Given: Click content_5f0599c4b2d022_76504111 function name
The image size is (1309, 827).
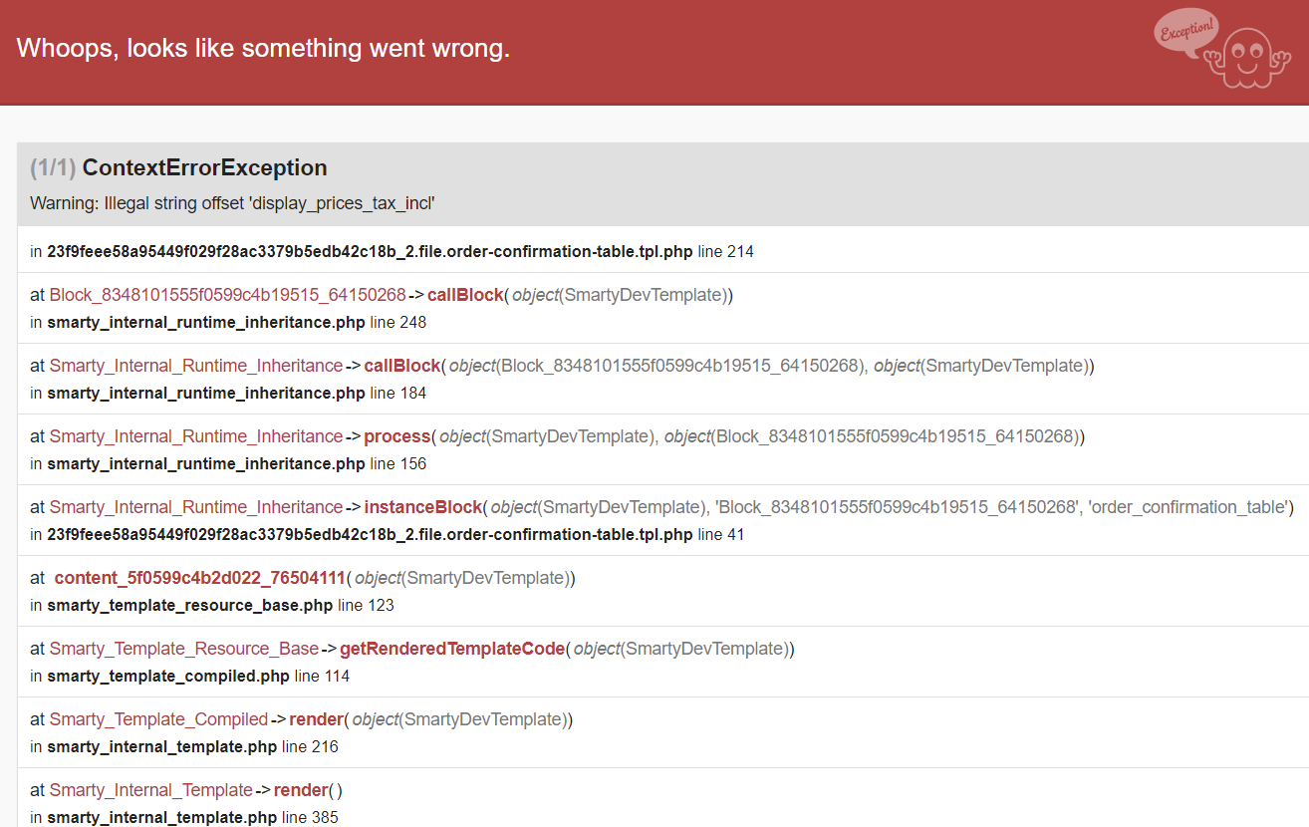Looking at the screenshot, I should [199, 578].
